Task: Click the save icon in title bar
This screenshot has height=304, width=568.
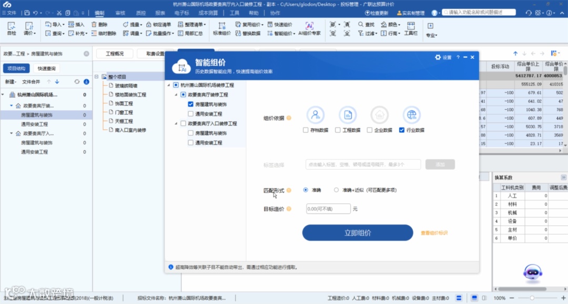Action: (x=27, y=13)
